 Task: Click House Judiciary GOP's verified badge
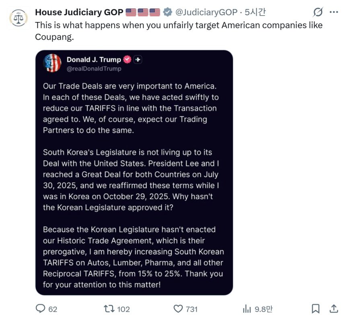pyautogui.click(x=168, y=12)
